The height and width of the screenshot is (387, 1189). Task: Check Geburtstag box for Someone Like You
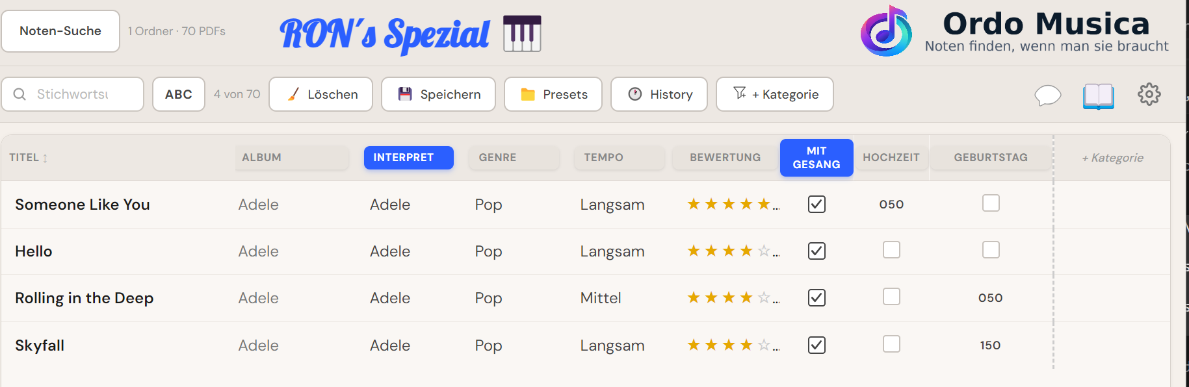(991, 203)
